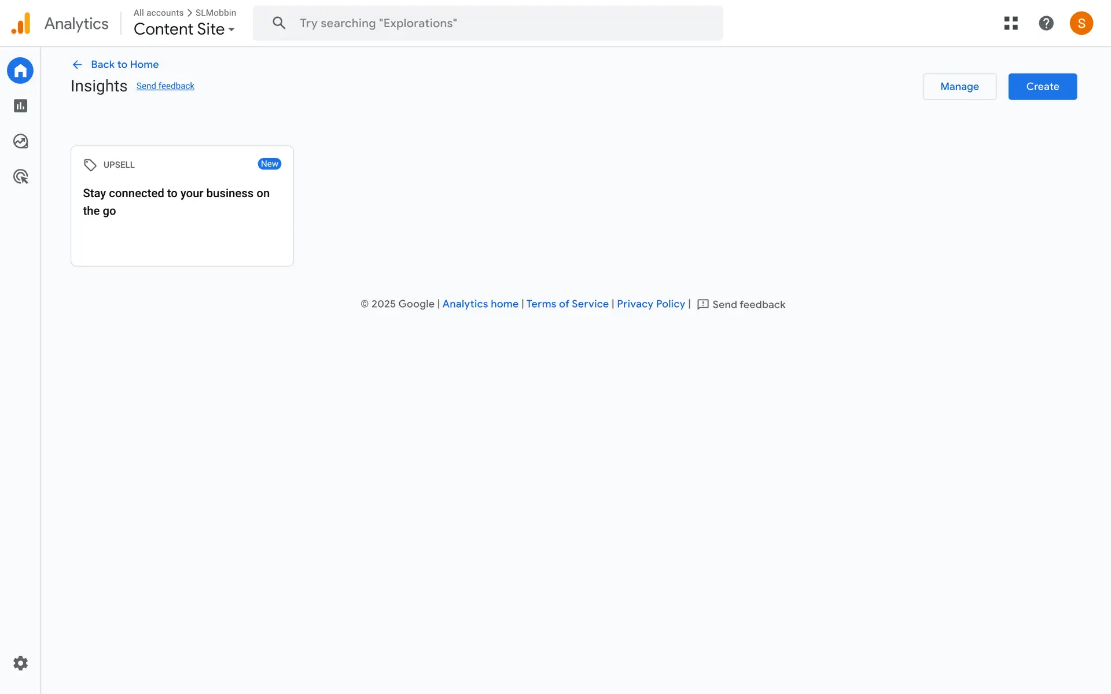Open the Privacy Policy link
The height and width of the screenshot is (694, 1111).
click(x=650, y=304)
